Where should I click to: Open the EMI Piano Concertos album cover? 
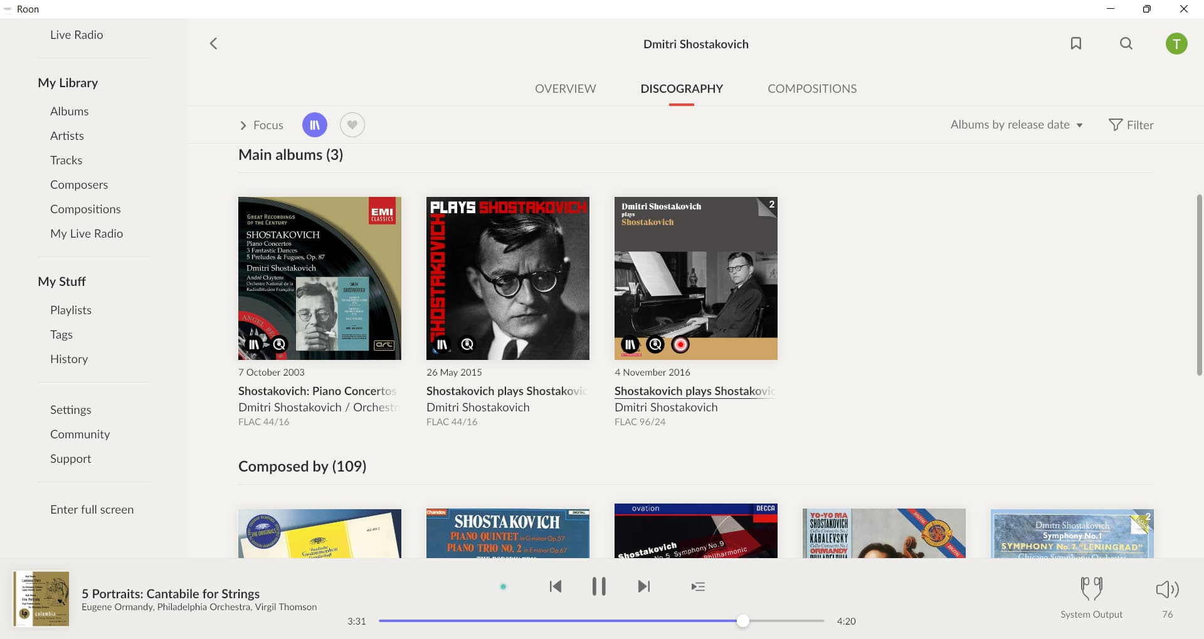(320, 278)
